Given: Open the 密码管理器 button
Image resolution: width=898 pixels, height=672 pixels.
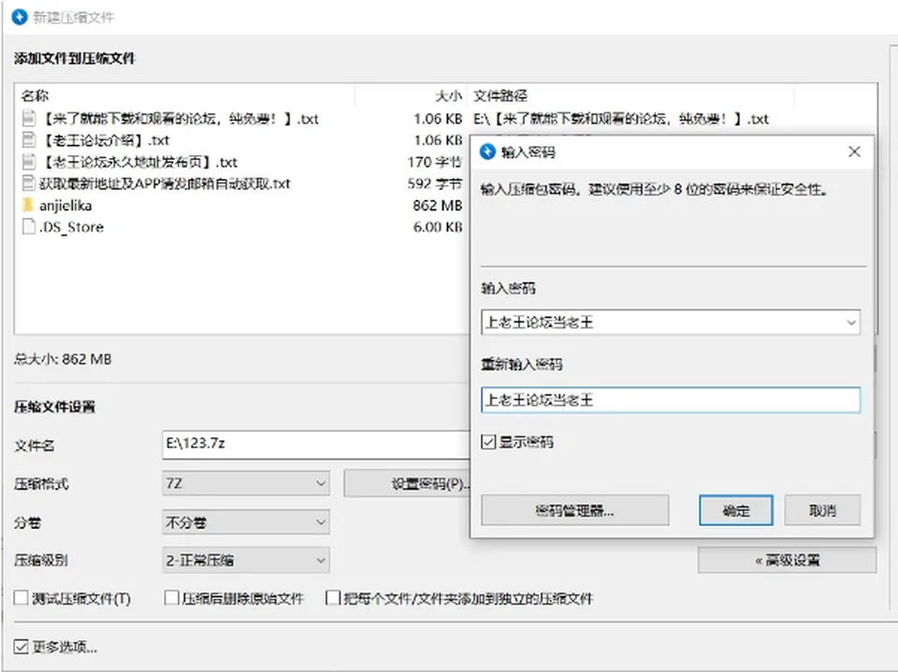Looking at the screenshot, I should 575,510.
